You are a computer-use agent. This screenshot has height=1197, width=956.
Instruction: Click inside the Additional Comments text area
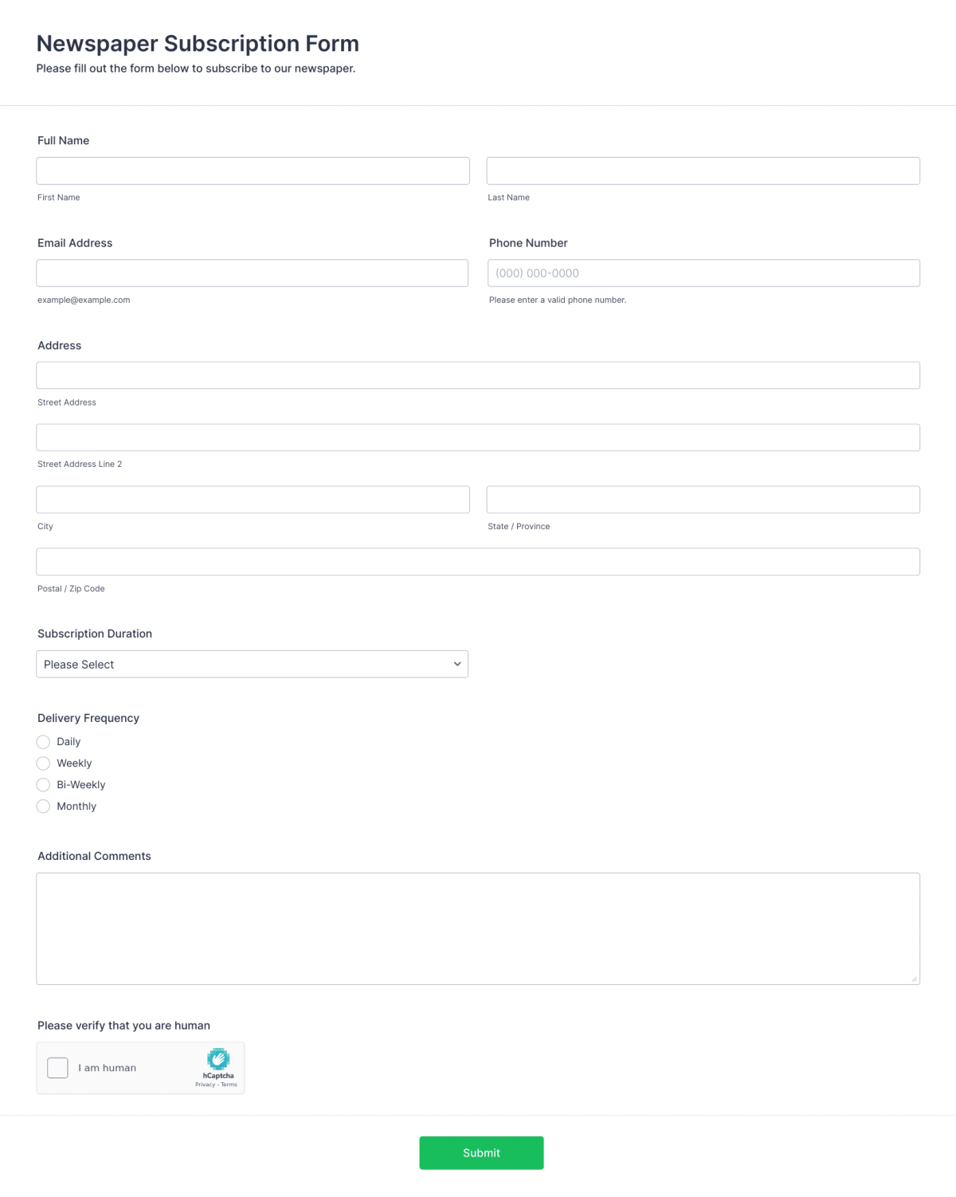point(478,928)
